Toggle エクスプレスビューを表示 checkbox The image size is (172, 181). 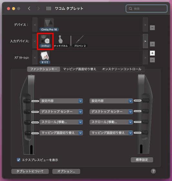click(19, 160)
